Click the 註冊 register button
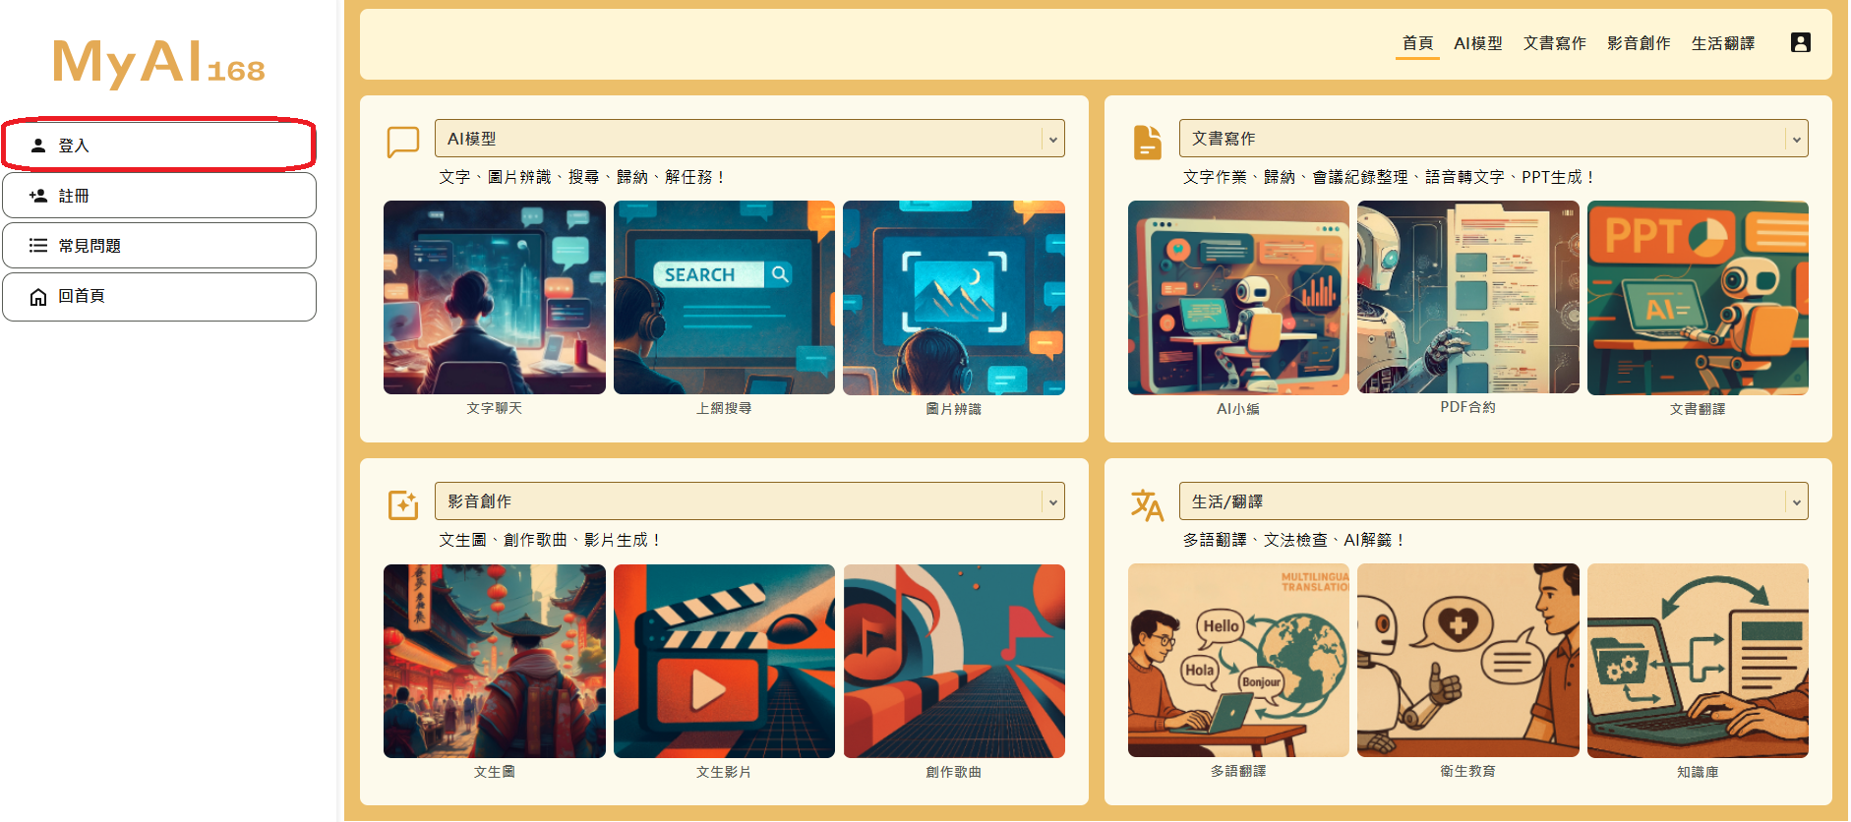 click(159, 196)
